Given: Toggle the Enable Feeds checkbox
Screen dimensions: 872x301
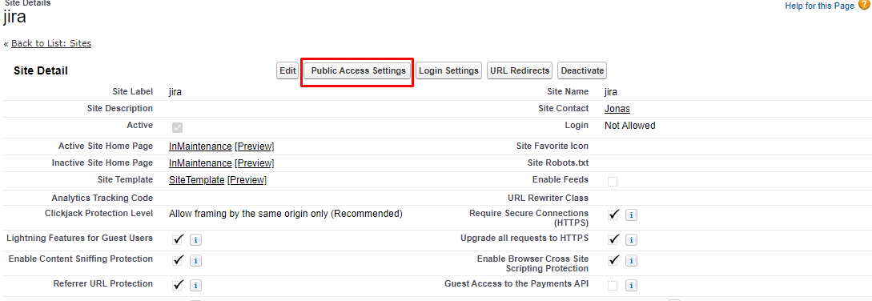Looking at the screenshot, I should point(613,182).
